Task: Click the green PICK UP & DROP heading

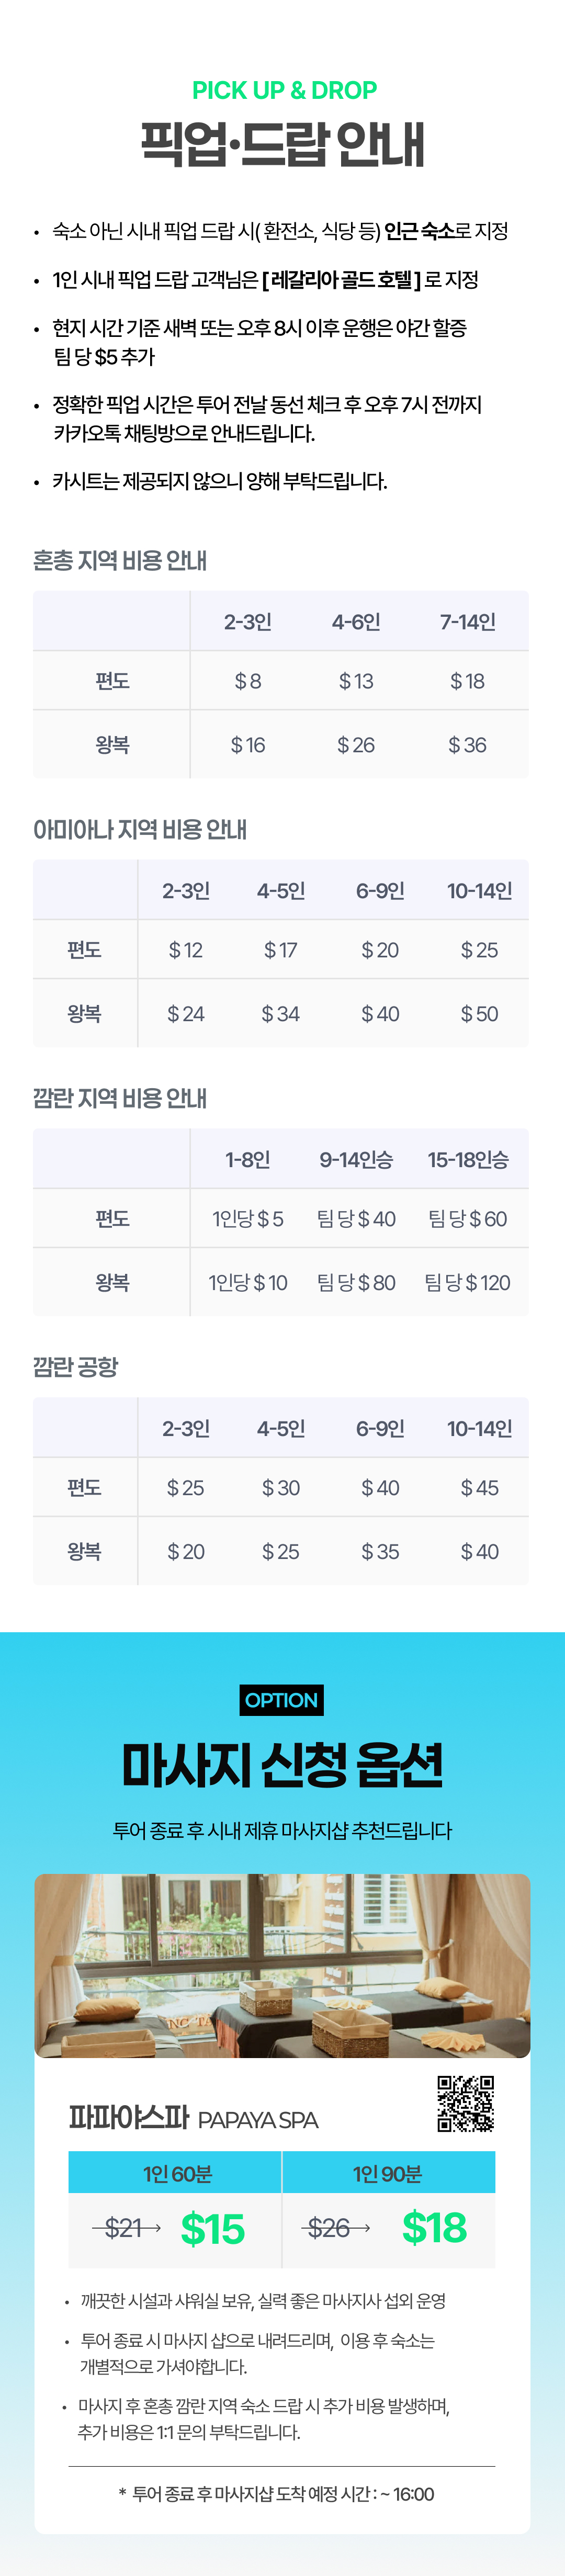Action: coord(284,90)
